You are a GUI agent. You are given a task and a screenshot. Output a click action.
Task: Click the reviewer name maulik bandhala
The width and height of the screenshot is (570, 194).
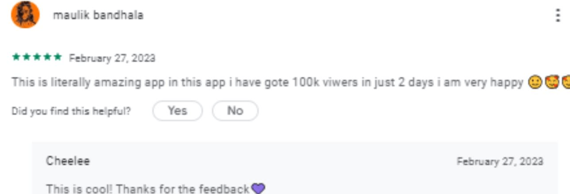98,15
